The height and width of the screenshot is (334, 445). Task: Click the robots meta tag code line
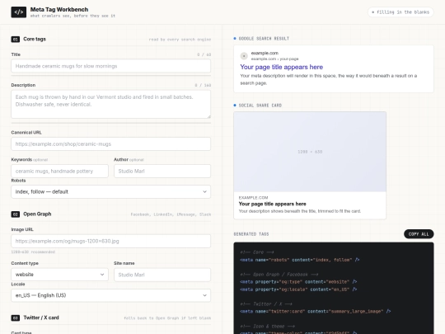300,260
